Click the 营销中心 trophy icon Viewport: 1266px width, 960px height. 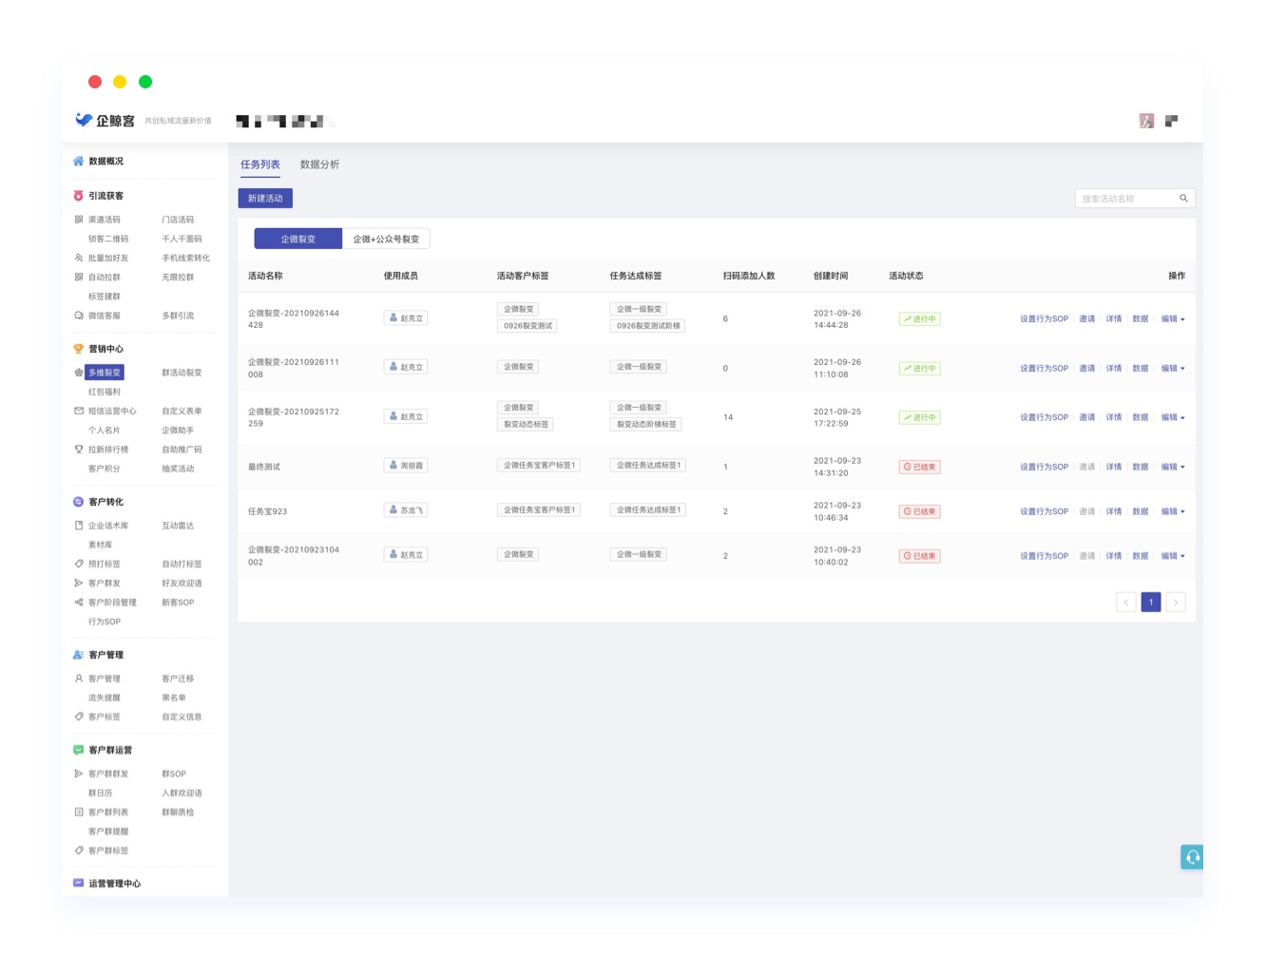[x=78, y=349]
